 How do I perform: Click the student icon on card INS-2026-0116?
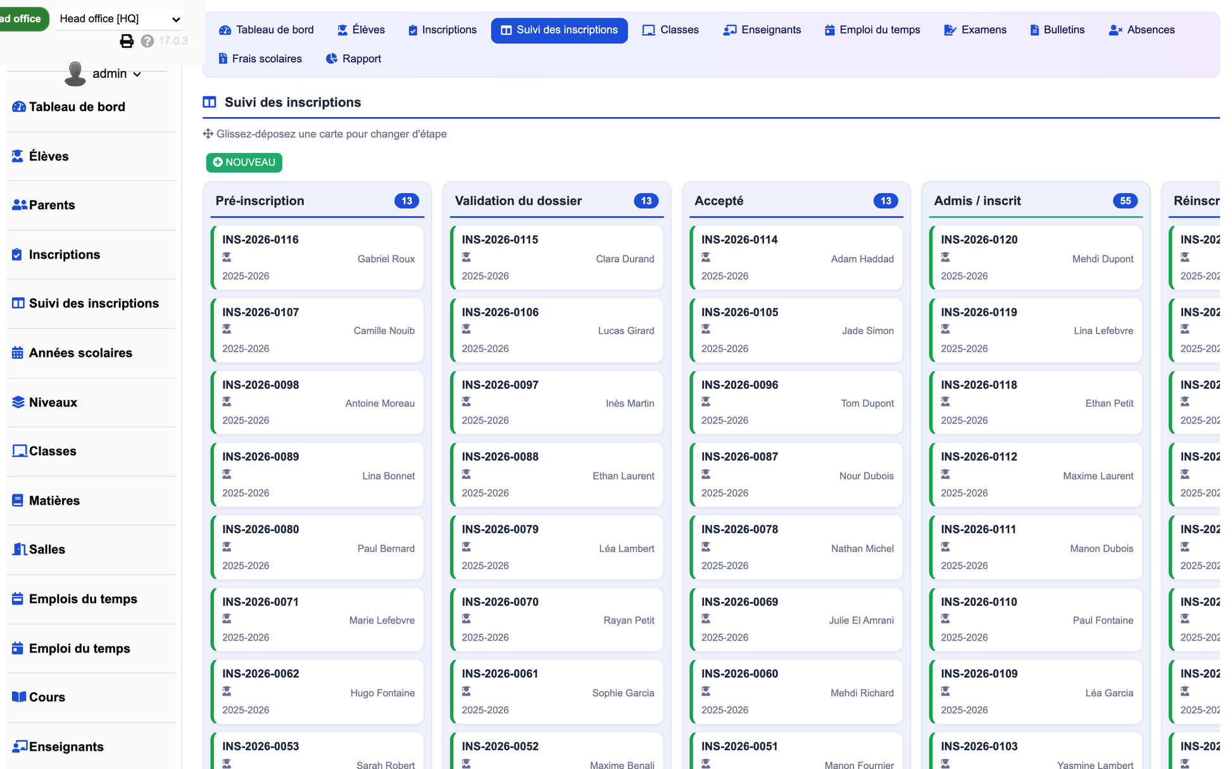coord(227,257)
